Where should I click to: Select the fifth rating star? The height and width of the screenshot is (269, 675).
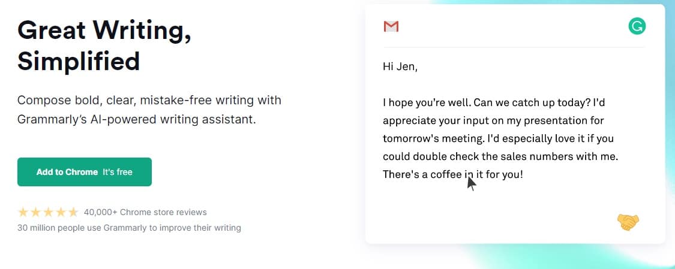(73, 212)
